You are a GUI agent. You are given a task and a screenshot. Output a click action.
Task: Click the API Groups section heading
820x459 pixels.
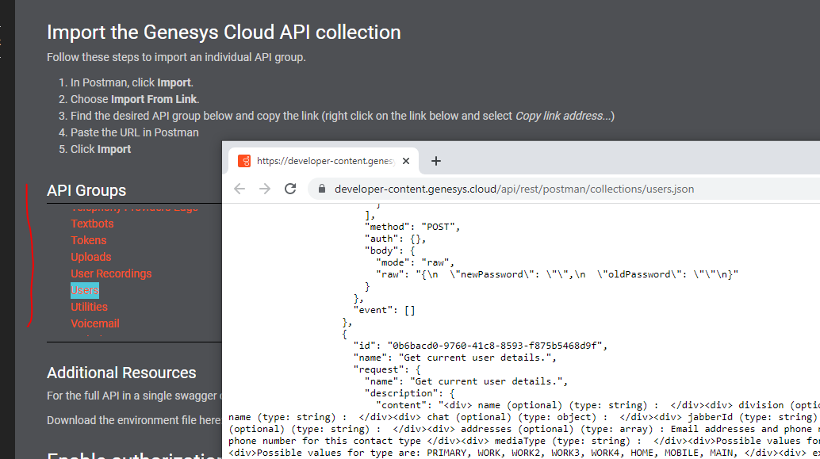[86, 190]
